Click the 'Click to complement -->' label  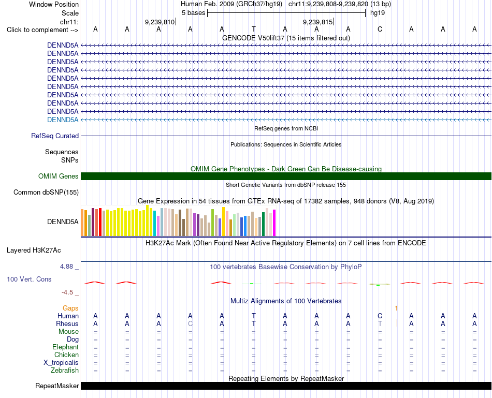[42, 30]
